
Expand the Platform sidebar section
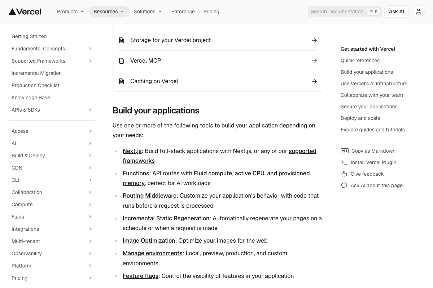pos(90,266)
